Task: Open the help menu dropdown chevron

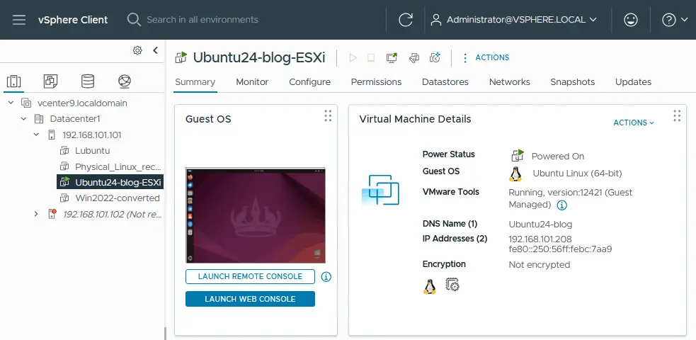Action: coord(683,20)
